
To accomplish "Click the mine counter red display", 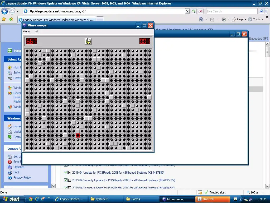I will [31, 41].
